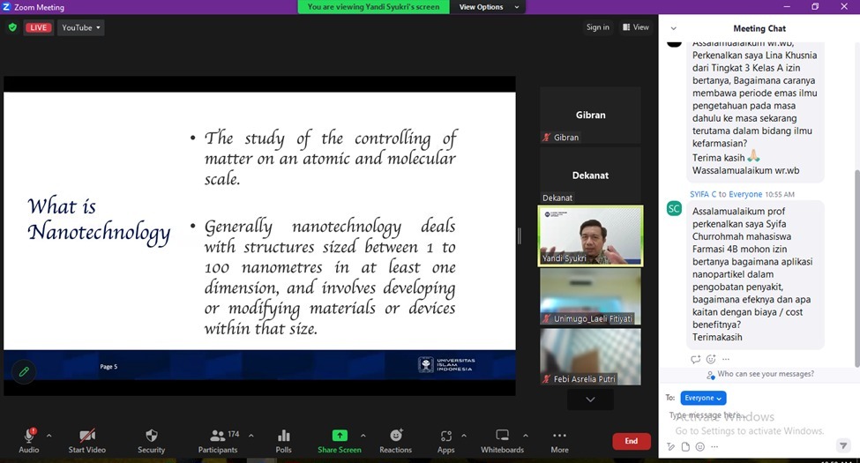
Task: Open the More options menu
Action: tap(559, 440)
